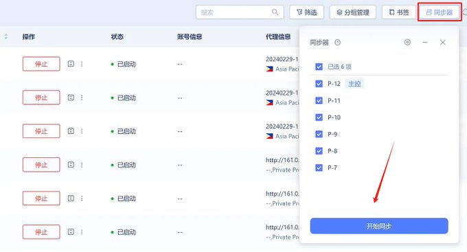Screen dimensions: 467x252
Task: Open synchronizer panel settings gear
Action: coord(407,43)
